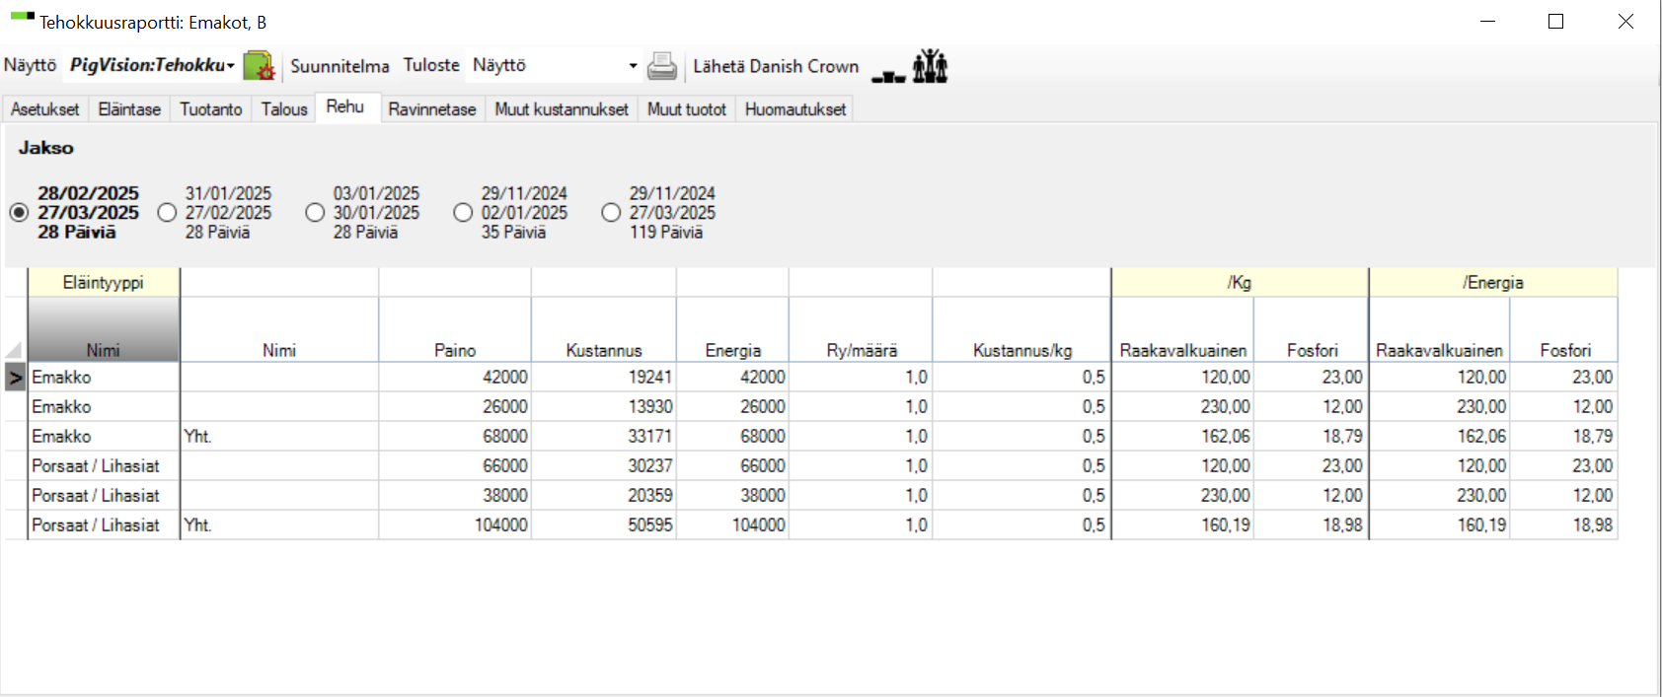Open the Muut kustannukset tab
The height and width of the screenshot is (697, 1662).
[562, 109]
